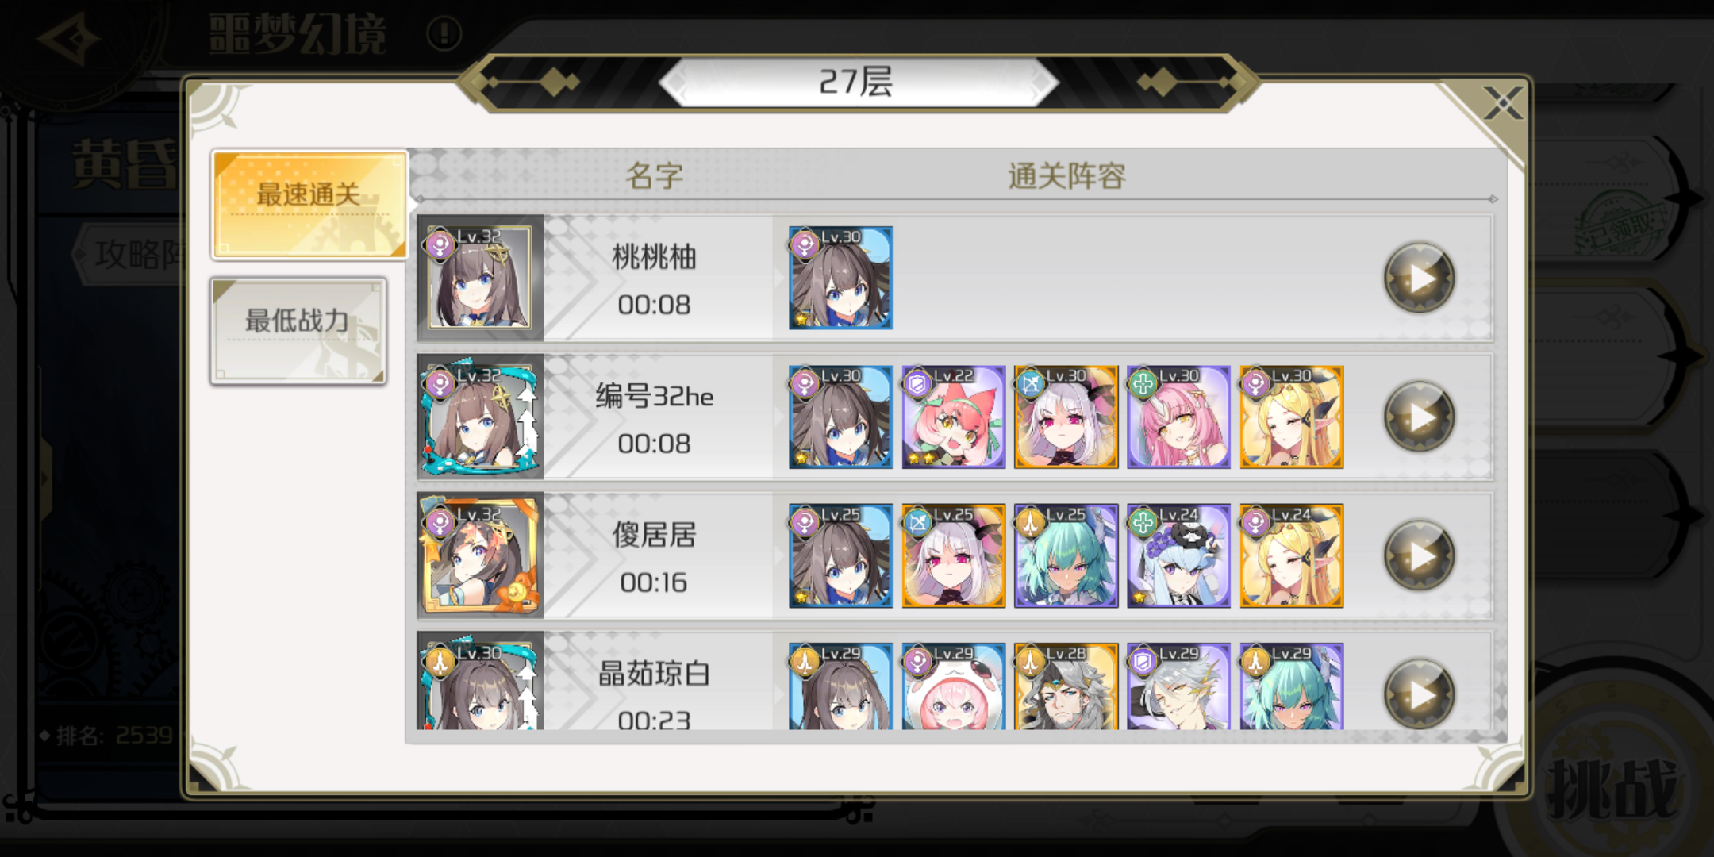Play replay for 晶茹琼白's 00:23 clear

click(x=1419, y=694)
